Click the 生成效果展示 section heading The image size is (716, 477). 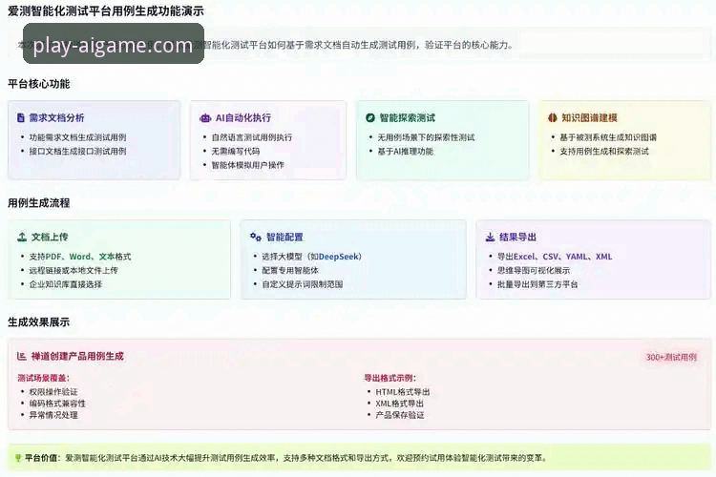(39, 322)
